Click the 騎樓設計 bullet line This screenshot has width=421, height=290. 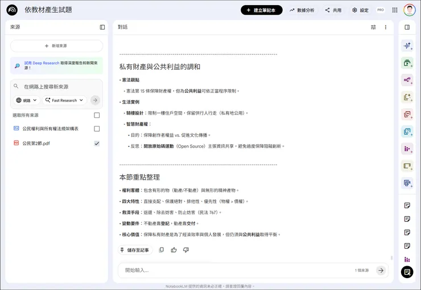pyautogui.click(x=187, y=113)
